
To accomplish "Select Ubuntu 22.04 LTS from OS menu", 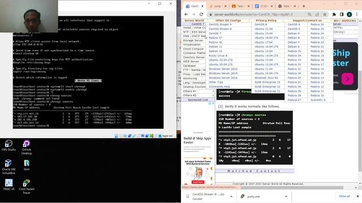I will pos(221,60).
